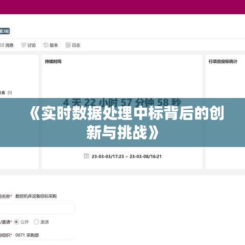The width and height of the screenshot is (245, 245).
Task: Click the 持续时间 panel header
Action: tap(53, 62)
